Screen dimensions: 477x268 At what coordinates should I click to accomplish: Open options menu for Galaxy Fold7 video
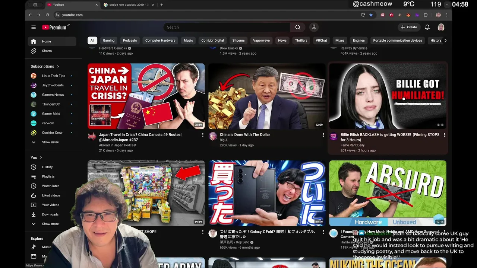click(x=323, y=232)
